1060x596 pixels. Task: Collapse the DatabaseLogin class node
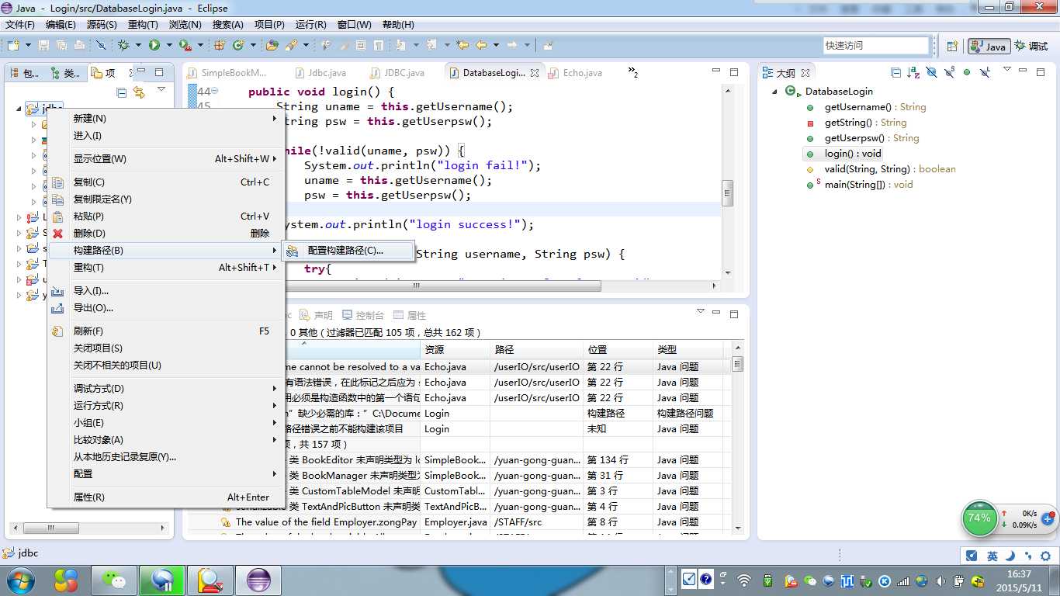pyautogui.click(x=774, y=92)
